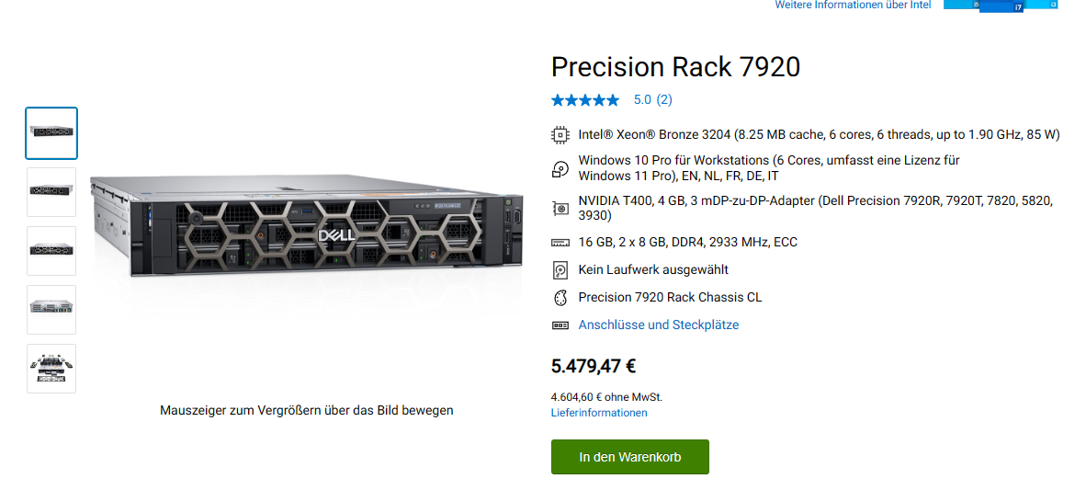Click the hard drive icon beside Kein Laufwerk ausgewählt

[x=560, y=270]
